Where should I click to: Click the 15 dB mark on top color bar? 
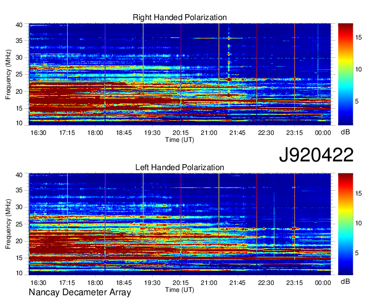click(358, 37)
